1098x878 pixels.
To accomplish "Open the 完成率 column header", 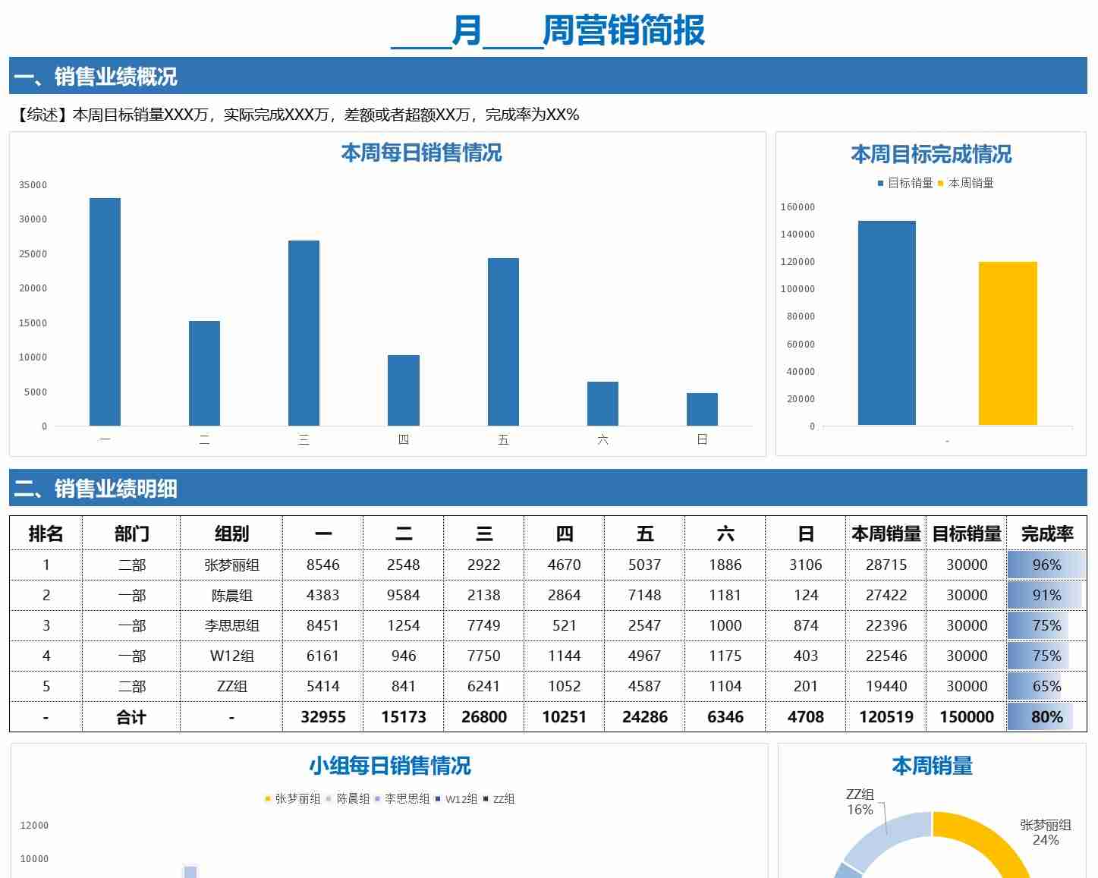I will tap(1047, 533).
